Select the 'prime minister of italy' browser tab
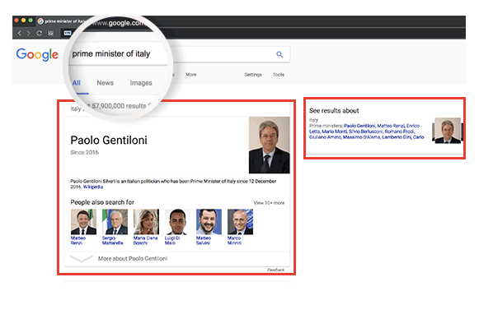The width and height of the screenshot is (479, 314). [x=61, y=21]
